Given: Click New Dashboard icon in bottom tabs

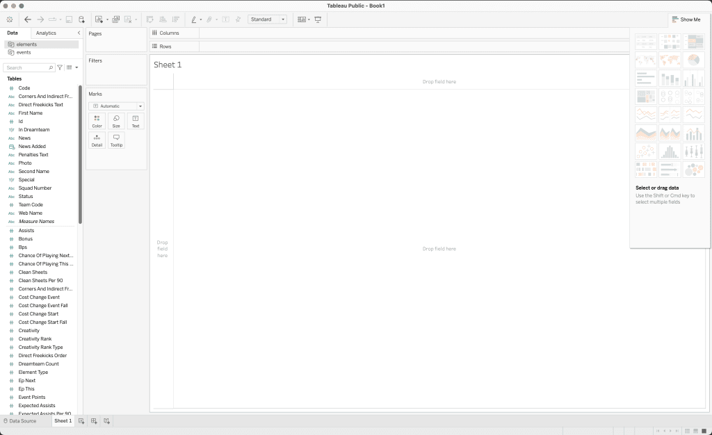Looking at the screenshot, I should [x=94, y=421].
